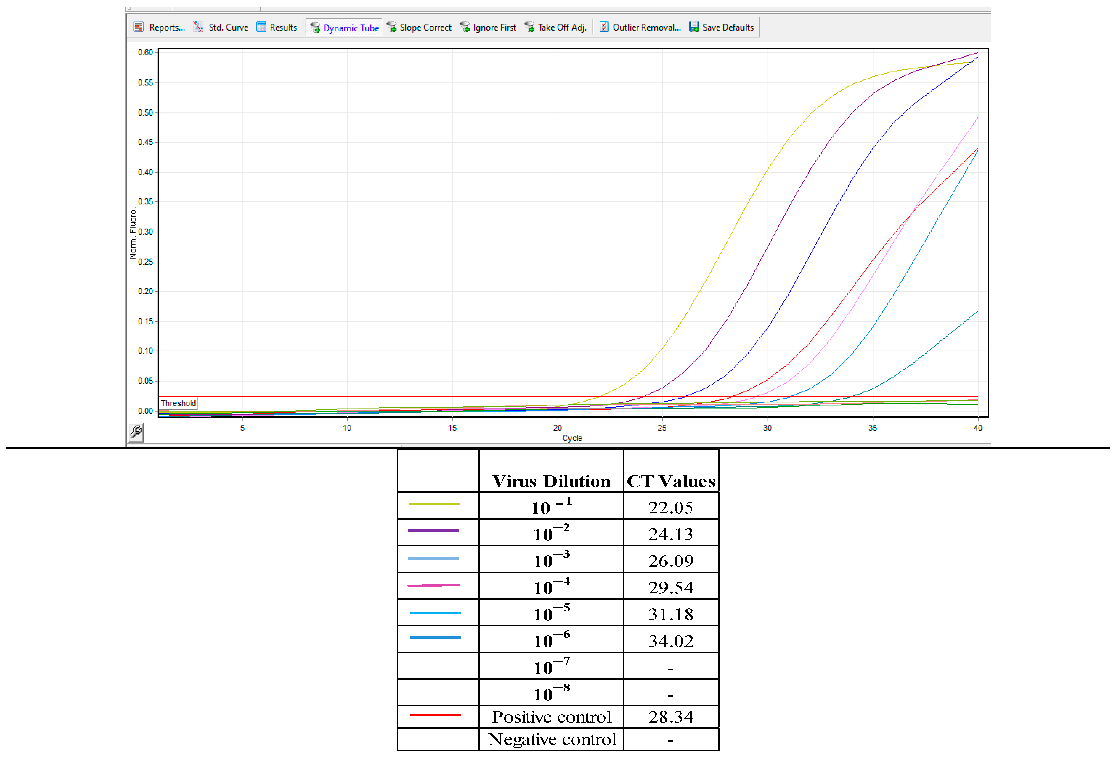This screenshot has height=759, width=1118.
Task: Click the Results table icon
Action: tap(261, 27)
